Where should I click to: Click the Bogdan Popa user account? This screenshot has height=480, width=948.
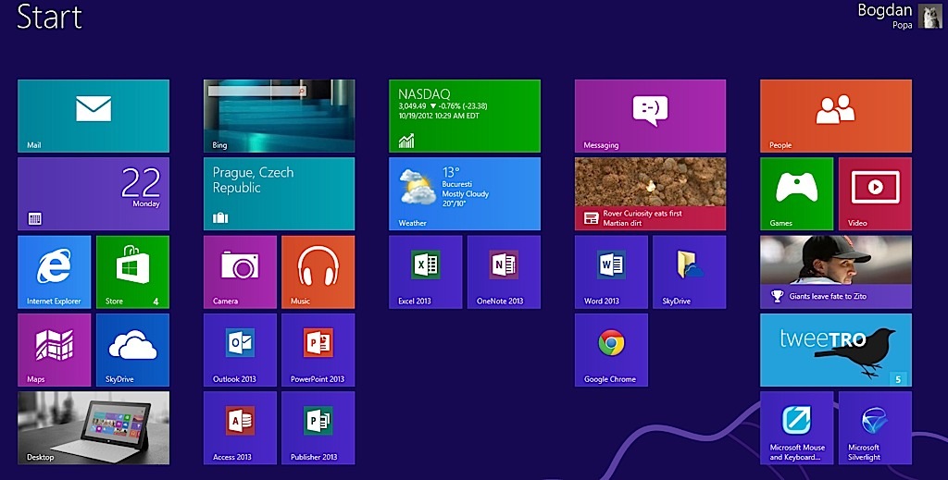point(900,17)
